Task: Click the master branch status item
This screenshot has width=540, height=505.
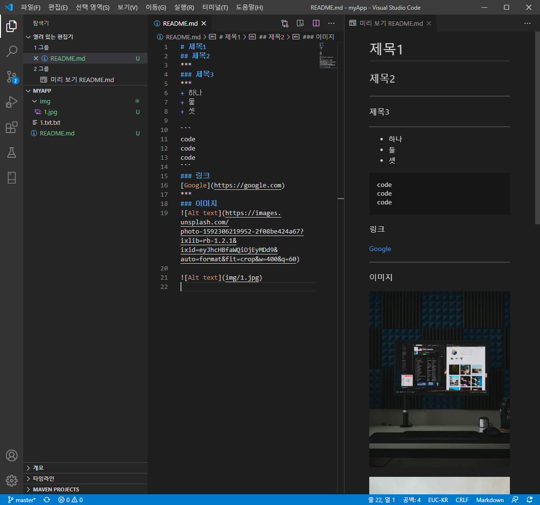Action: point(22,500)
